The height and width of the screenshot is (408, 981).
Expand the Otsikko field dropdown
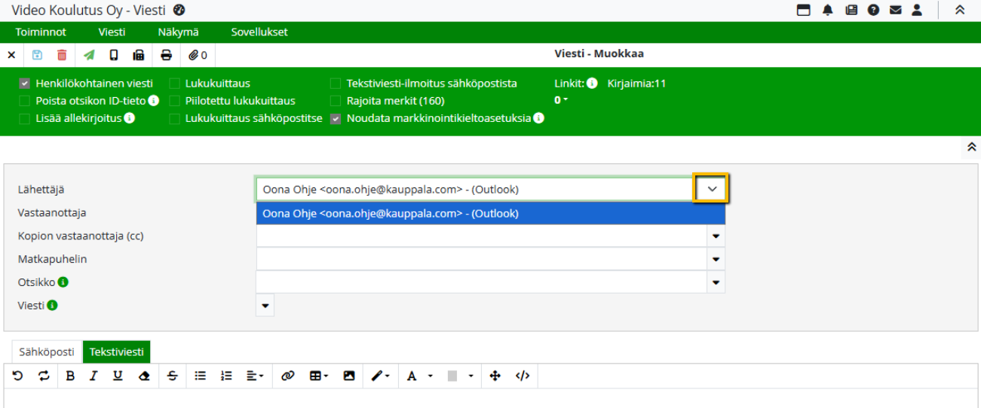(716, 283)
